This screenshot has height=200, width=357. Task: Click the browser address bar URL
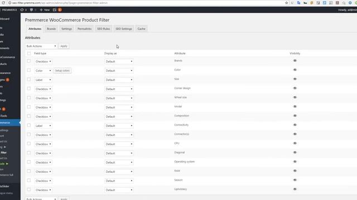coord(60,3)
